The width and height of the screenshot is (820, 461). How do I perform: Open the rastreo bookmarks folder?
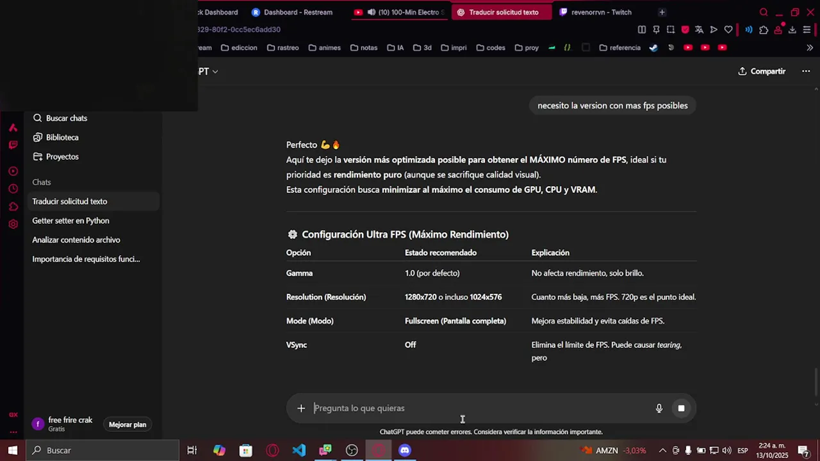(x=283, y=47)
